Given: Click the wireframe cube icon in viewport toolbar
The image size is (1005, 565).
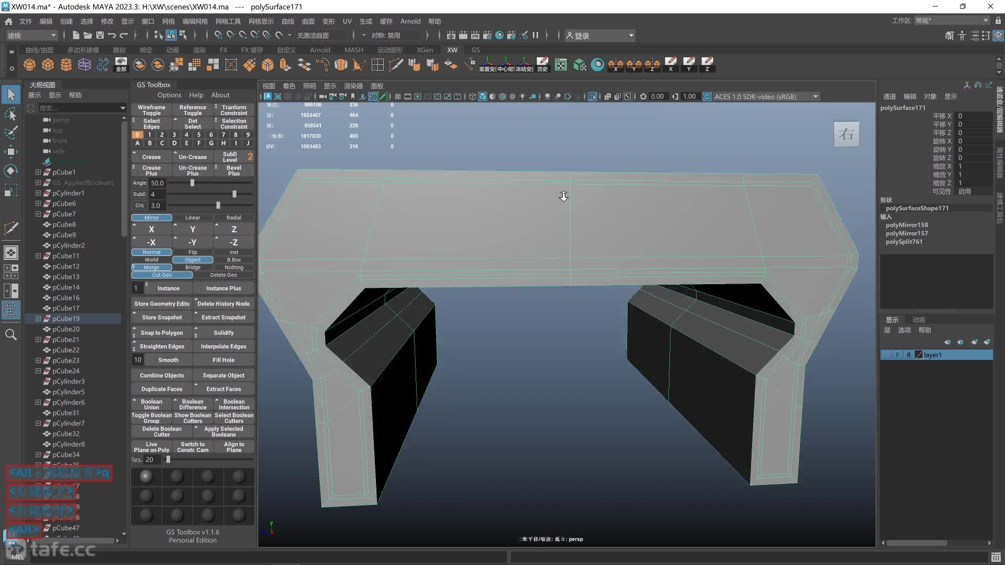Looking at the screenshot, I should [x=473, y=97].
